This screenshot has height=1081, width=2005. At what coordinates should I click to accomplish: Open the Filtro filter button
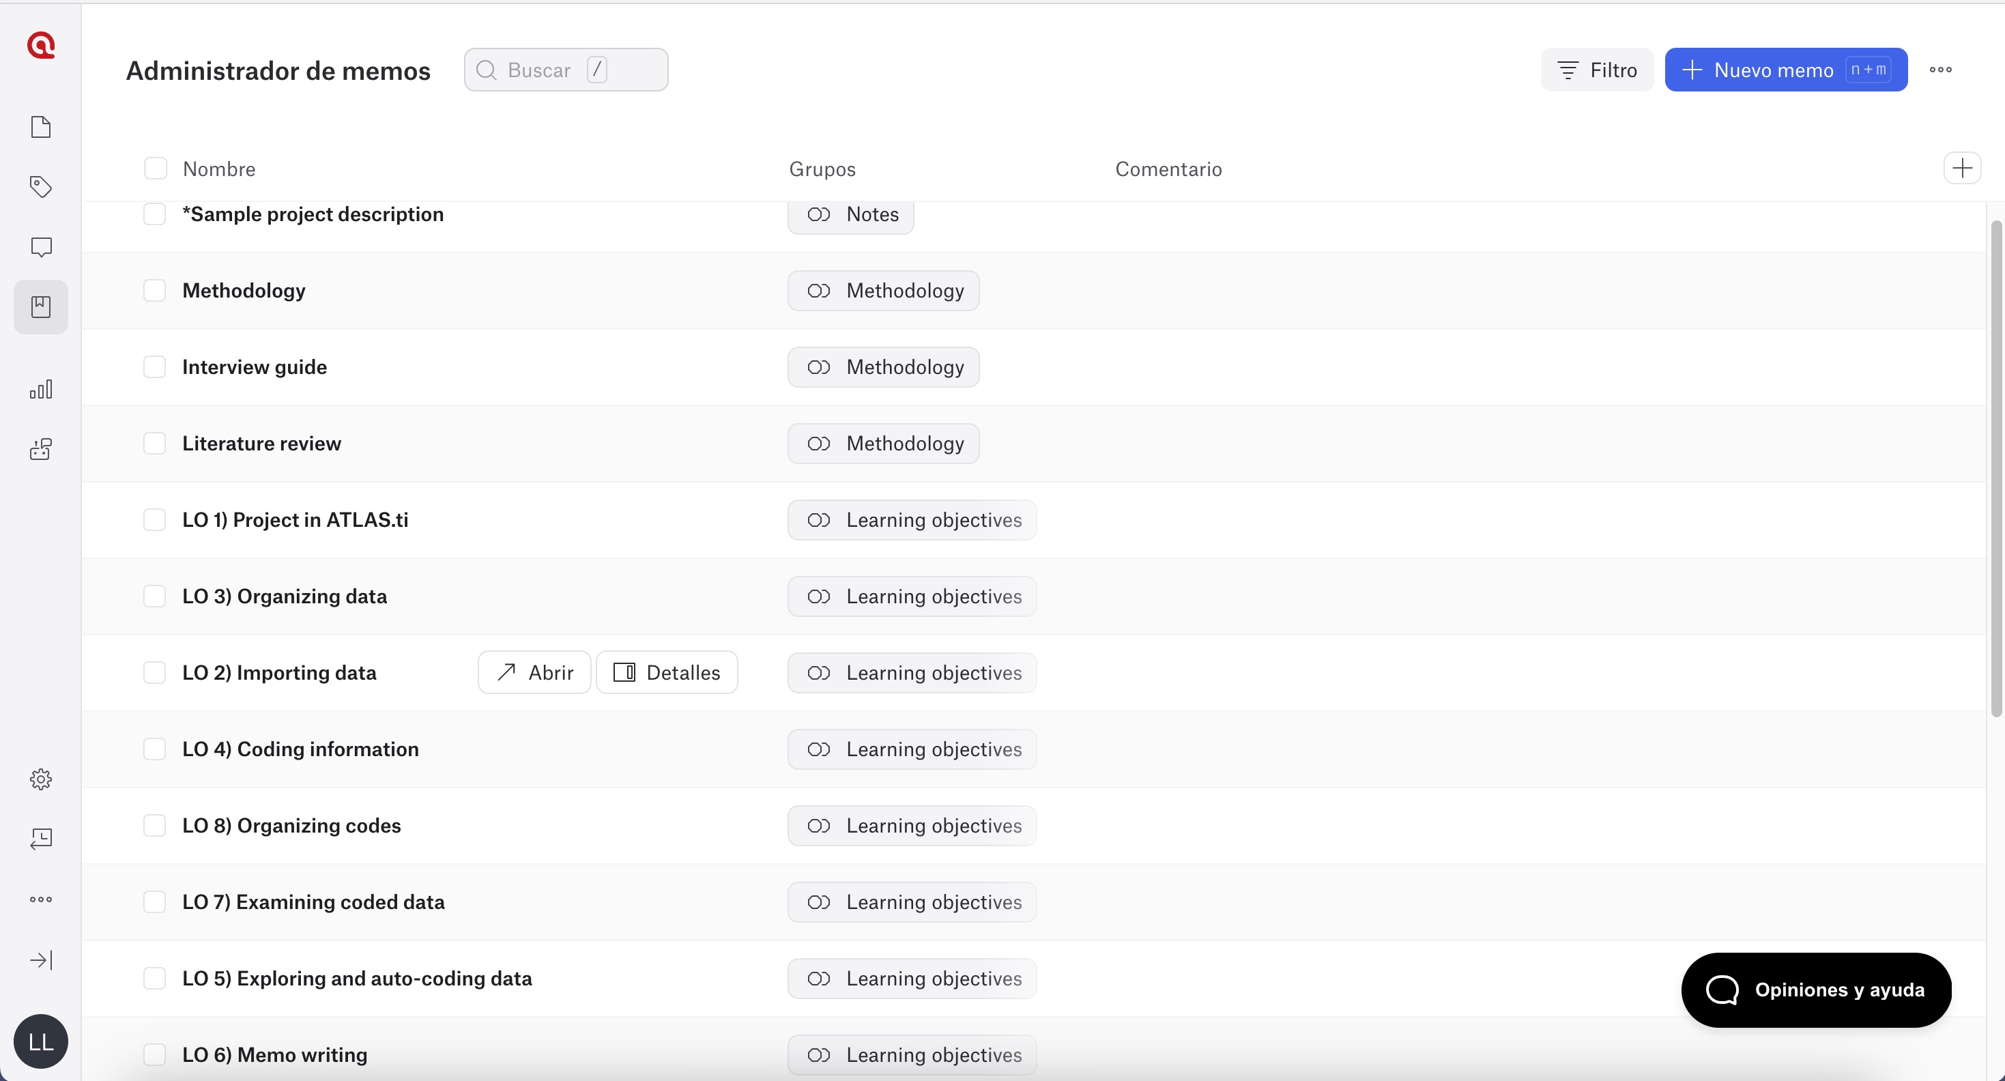pos(1597,70)
